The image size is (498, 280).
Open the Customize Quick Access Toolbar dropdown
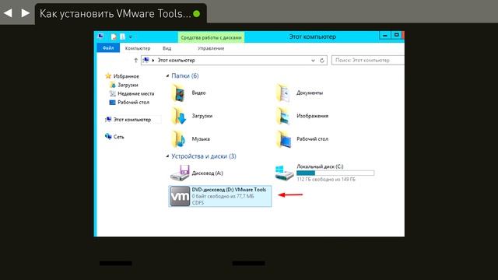131,37
